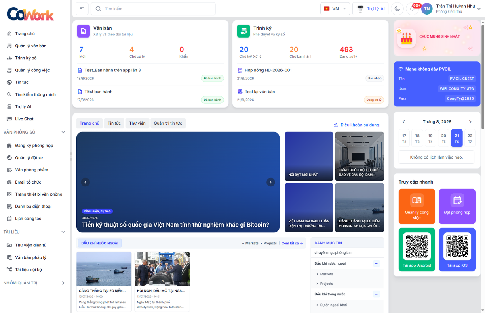Open Tìm kiếm thông minh in sidebar
Viewport: 485px width, 313px height.
point(35,94)
